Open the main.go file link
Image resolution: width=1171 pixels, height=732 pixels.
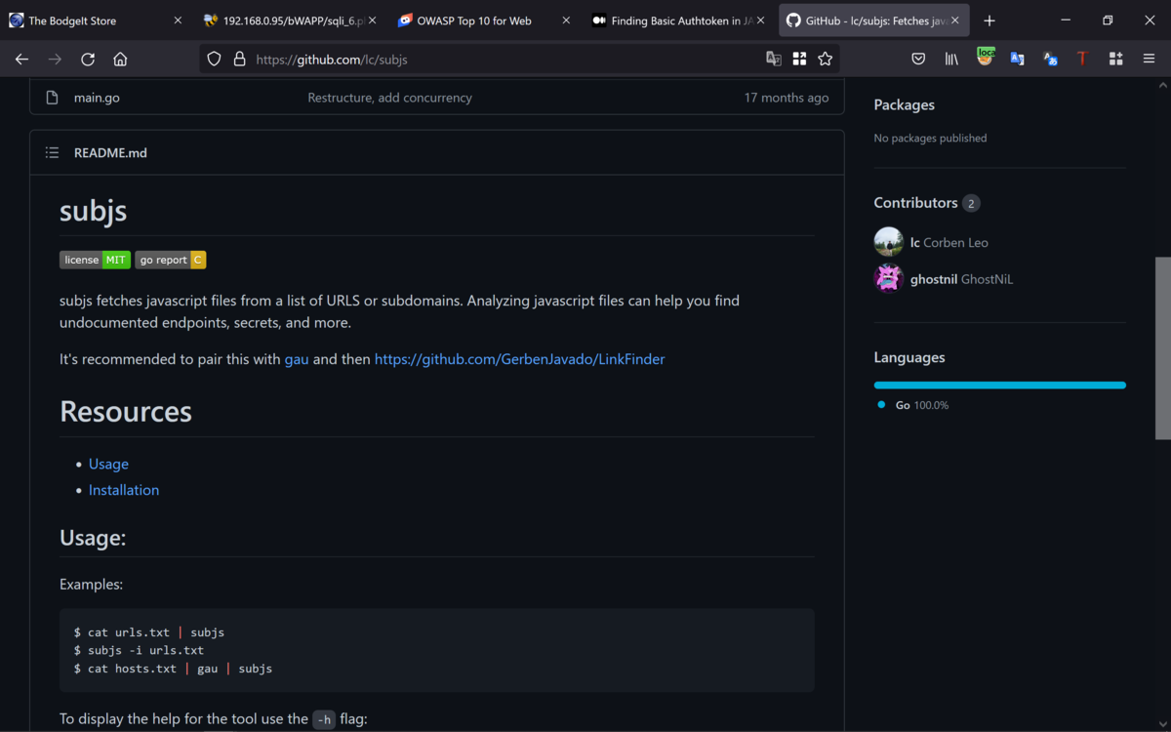coord(97,98)
